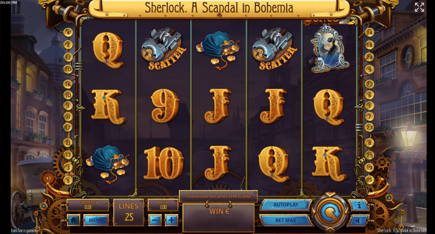This screenshot has width=435, height=234.
Task: Select payline number 4 marker
Action: (x=68, y=33)
